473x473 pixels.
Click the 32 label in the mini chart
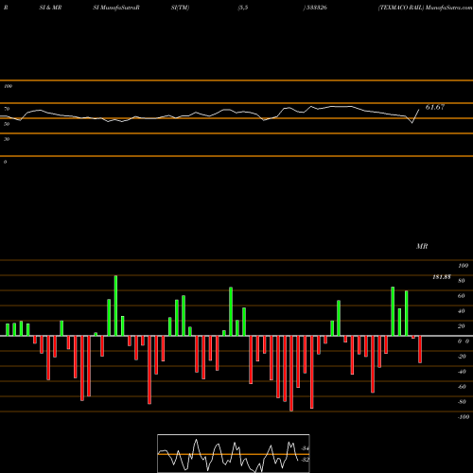pyautogui.click(x=305, y=460)
